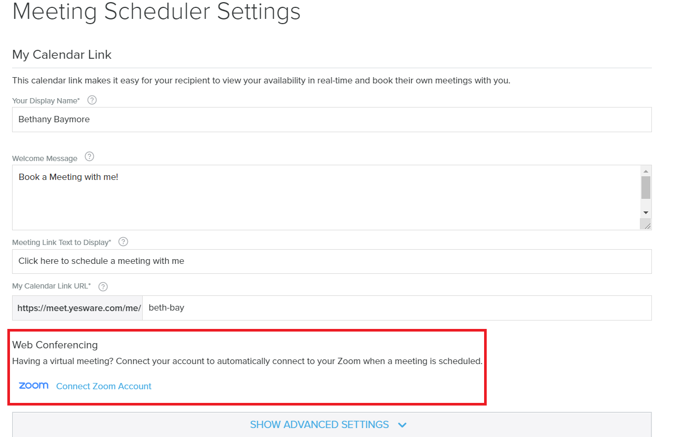Show help for My Calendar Link URL
Screen dimensions: 675x437
pyautogui.click(x=103, y=286)
